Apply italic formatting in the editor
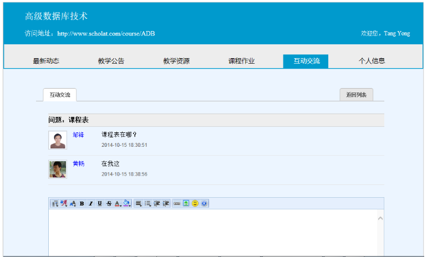 90,204
